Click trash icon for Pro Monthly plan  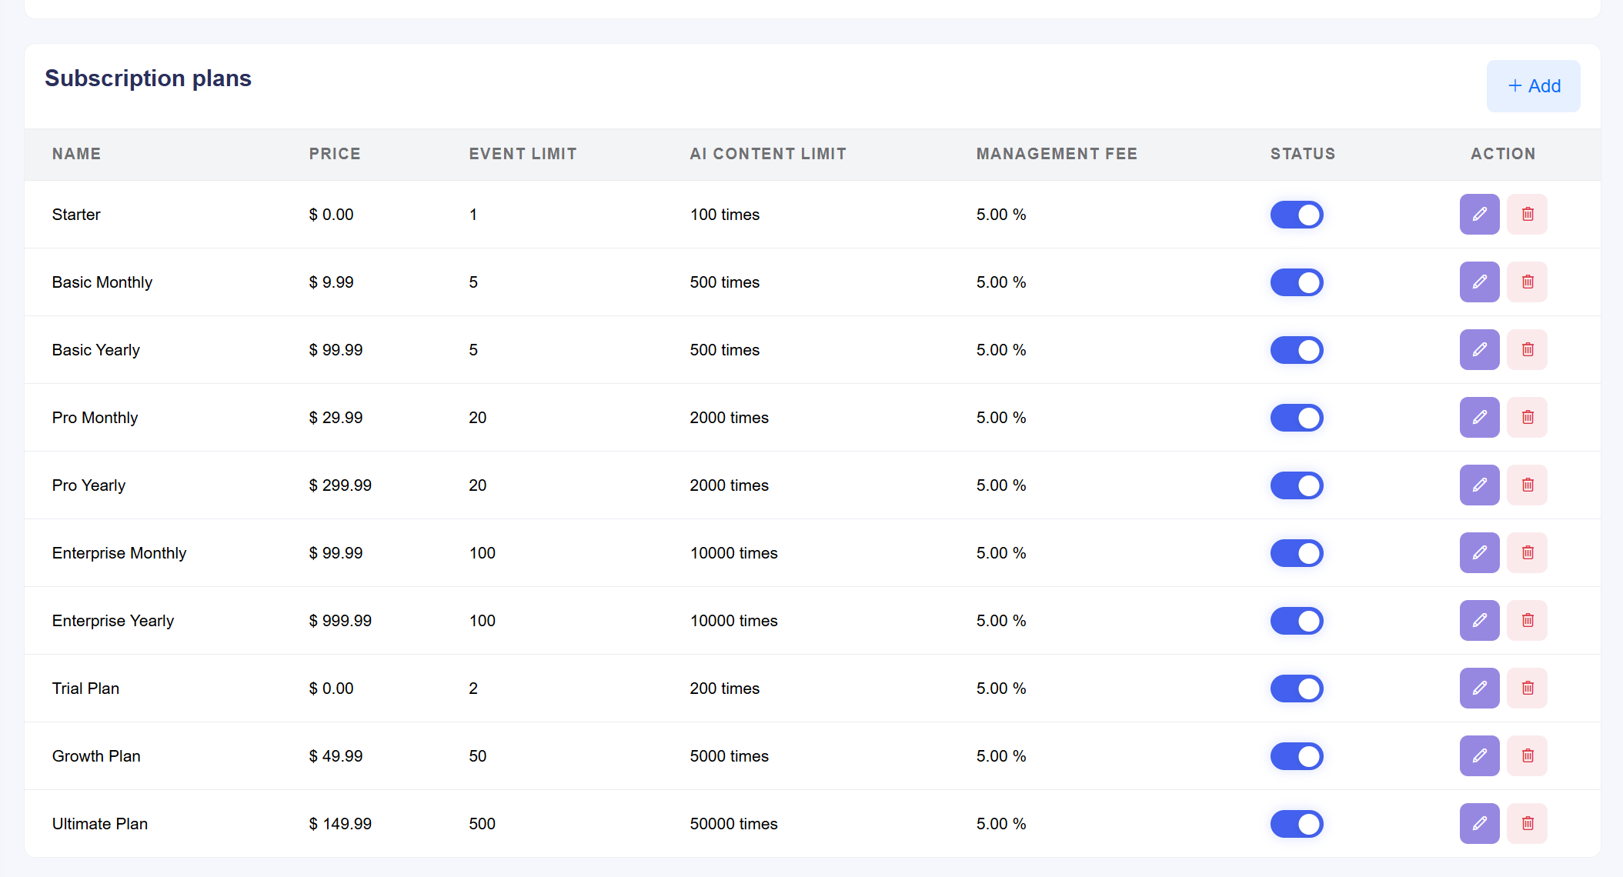1528,418
